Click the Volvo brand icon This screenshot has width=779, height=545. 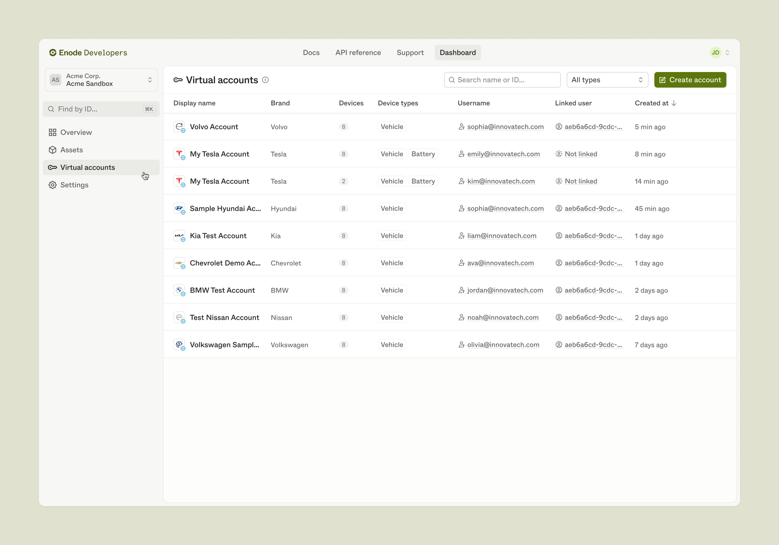[x=179, y=127]
